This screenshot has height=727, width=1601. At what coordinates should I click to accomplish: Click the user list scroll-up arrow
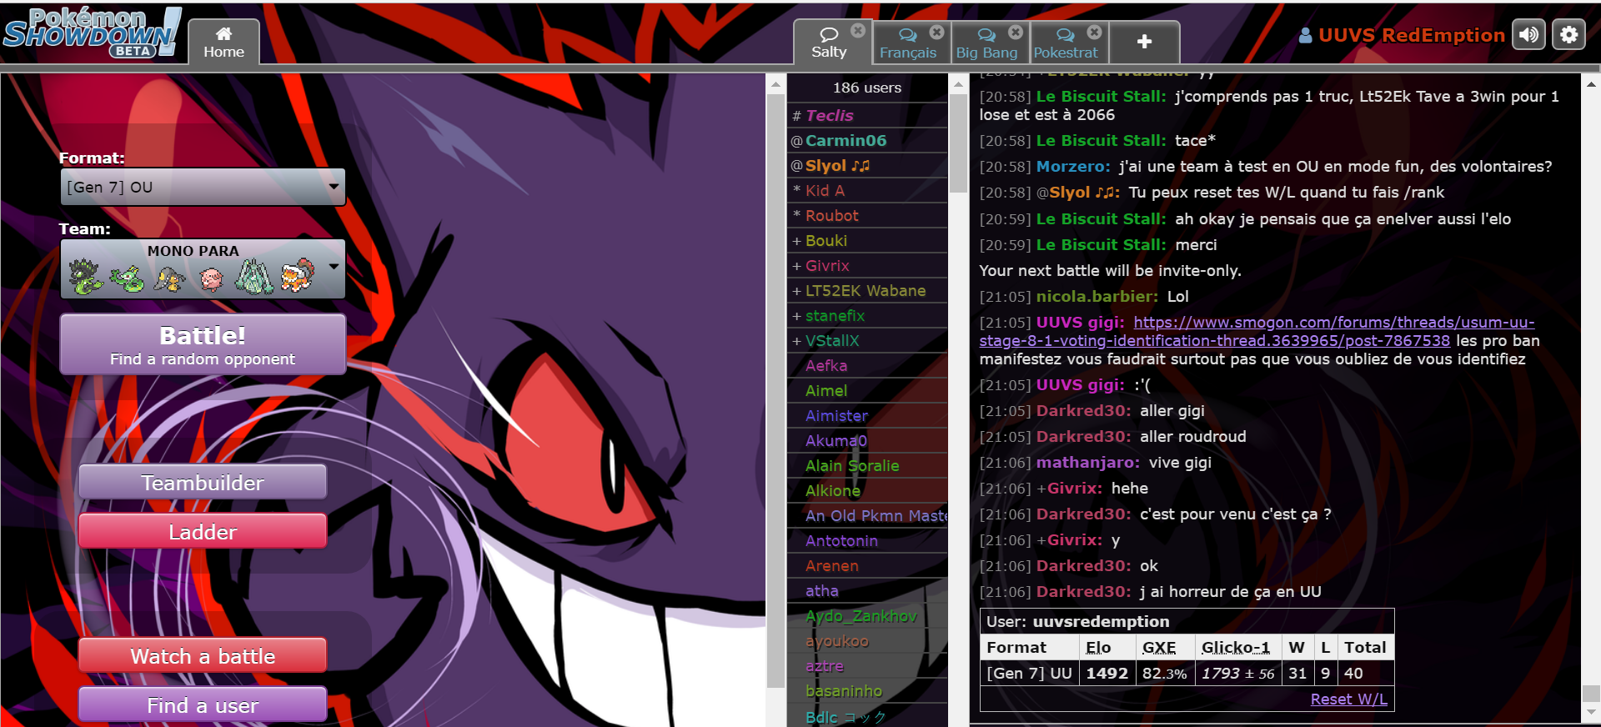[x=959, y=84]
